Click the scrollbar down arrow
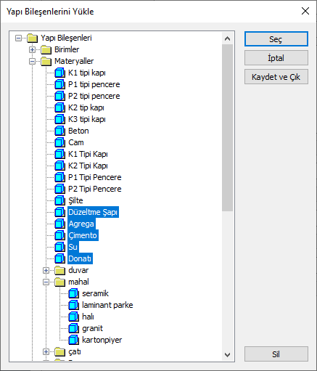 [227, 355]
